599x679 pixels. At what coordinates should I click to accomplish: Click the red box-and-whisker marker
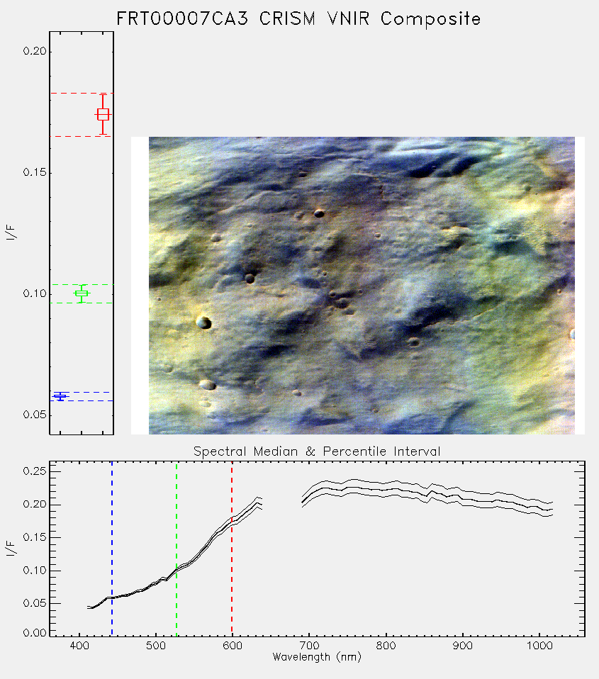[x=103, y=115]
